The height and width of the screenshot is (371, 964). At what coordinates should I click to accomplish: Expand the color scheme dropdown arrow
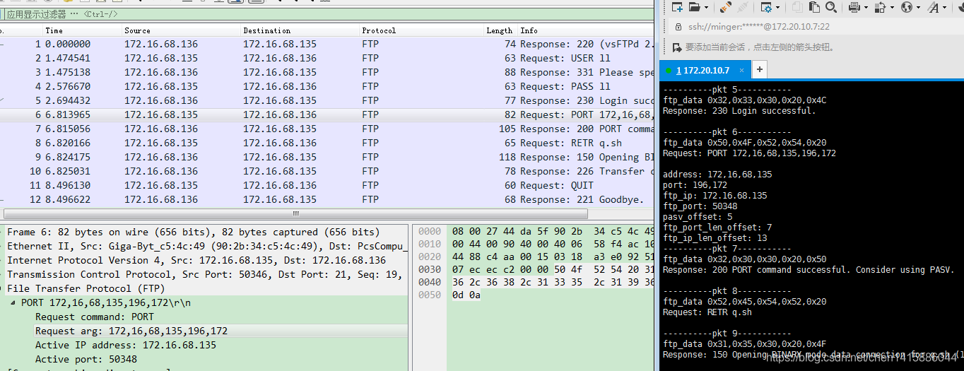point(892,7)
